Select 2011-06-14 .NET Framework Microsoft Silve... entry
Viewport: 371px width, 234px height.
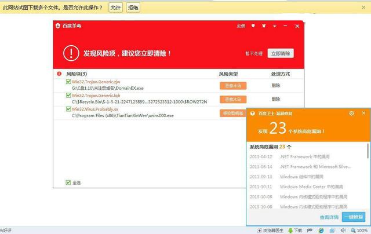point(300,167)
